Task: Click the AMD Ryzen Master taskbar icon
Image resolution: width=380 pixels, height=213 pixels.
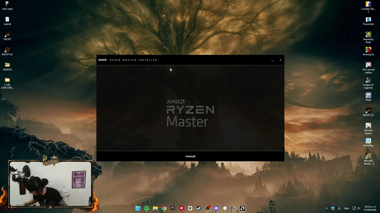Action: tap(242, 208)
